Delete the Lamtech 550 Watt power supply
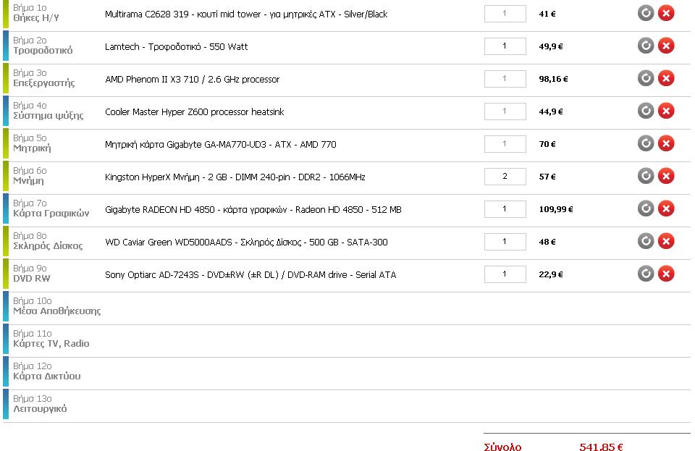The width and height of the screenshot is (695, 451). tap(666, 46)
